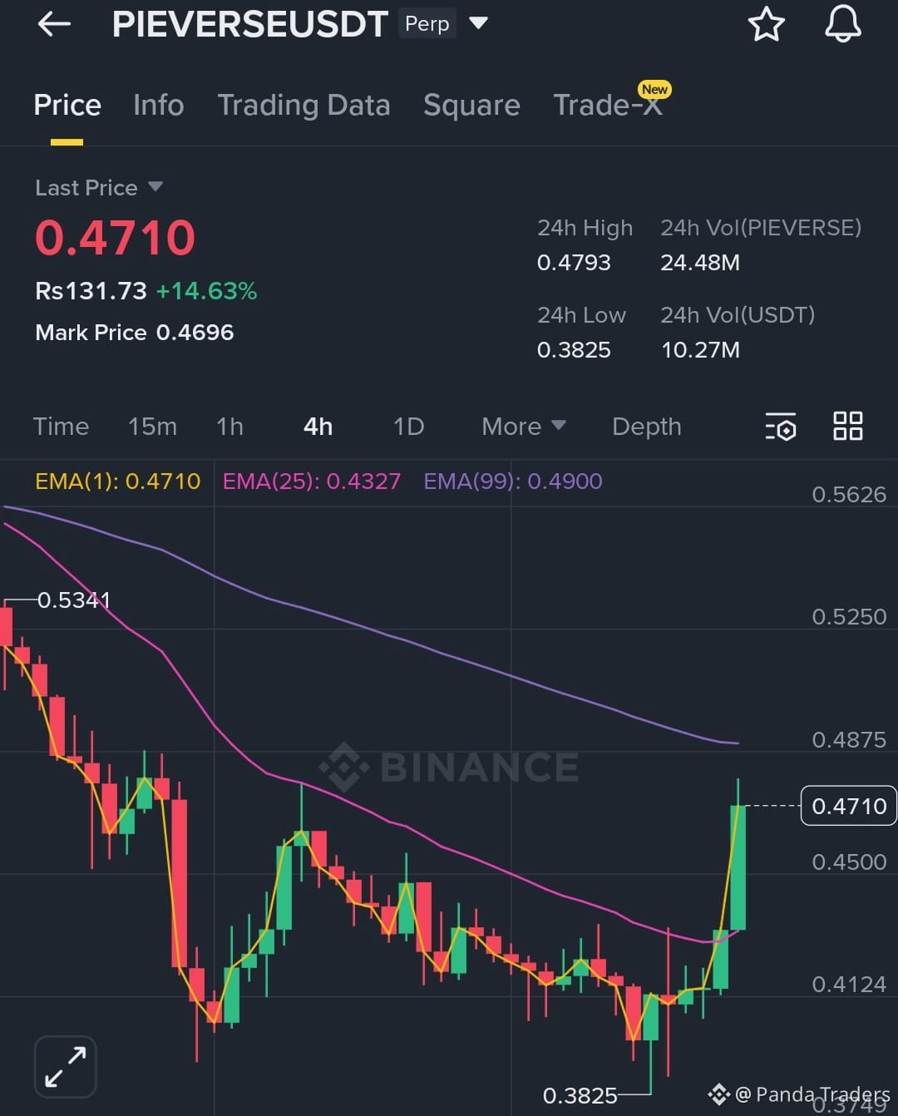Add PIEVERSEUSDT to favorites with star icon
Viewport: 898px width, 1116px height.
pos(766,24)
